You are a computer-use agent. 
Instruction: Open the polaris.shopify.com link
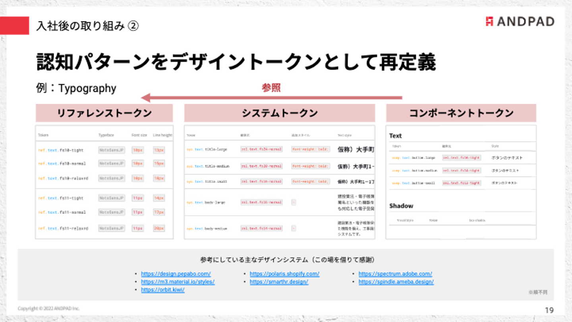click(x=284, y=274)
